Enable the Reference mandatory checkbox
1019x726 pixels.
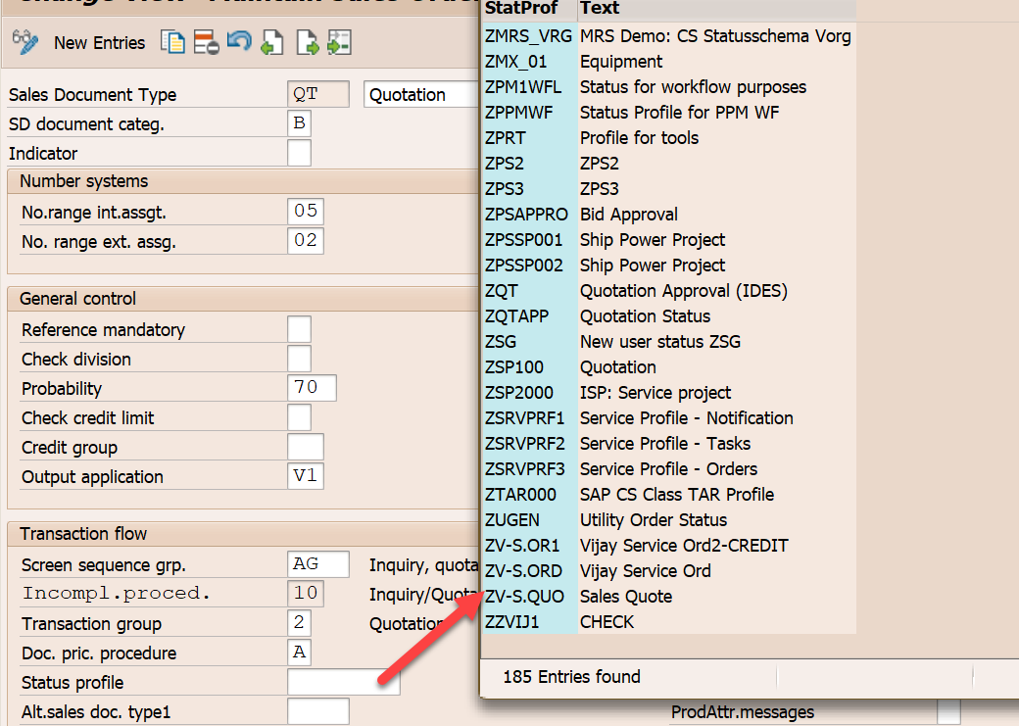[x=299, y=328]
